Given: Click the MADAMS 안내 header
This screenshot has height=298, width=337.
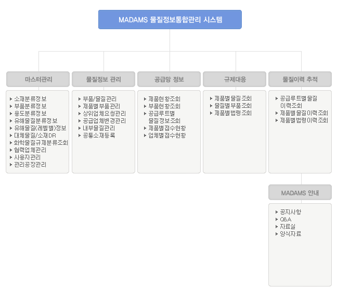Looking at the screenshot, I should [300, 193].
